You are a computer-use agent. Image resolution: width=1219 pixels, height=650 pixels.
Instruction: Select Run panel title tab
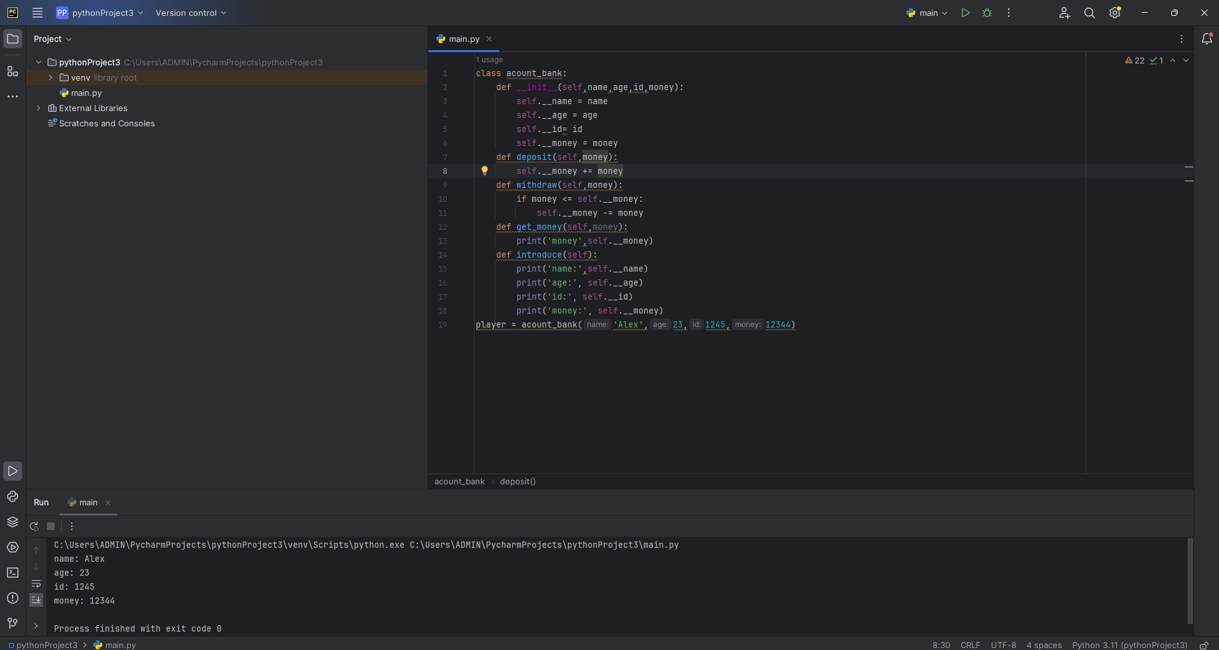(x=41, y=502)
